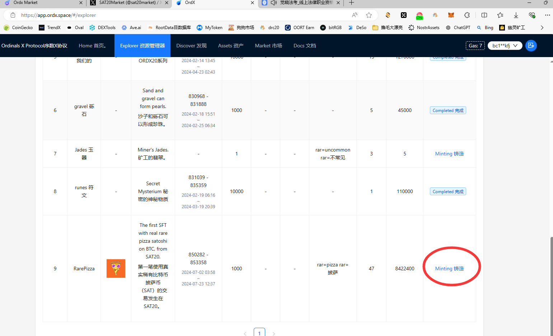Open the browser Extensions puzzle icon
The image size is (553, 336).
467,15
